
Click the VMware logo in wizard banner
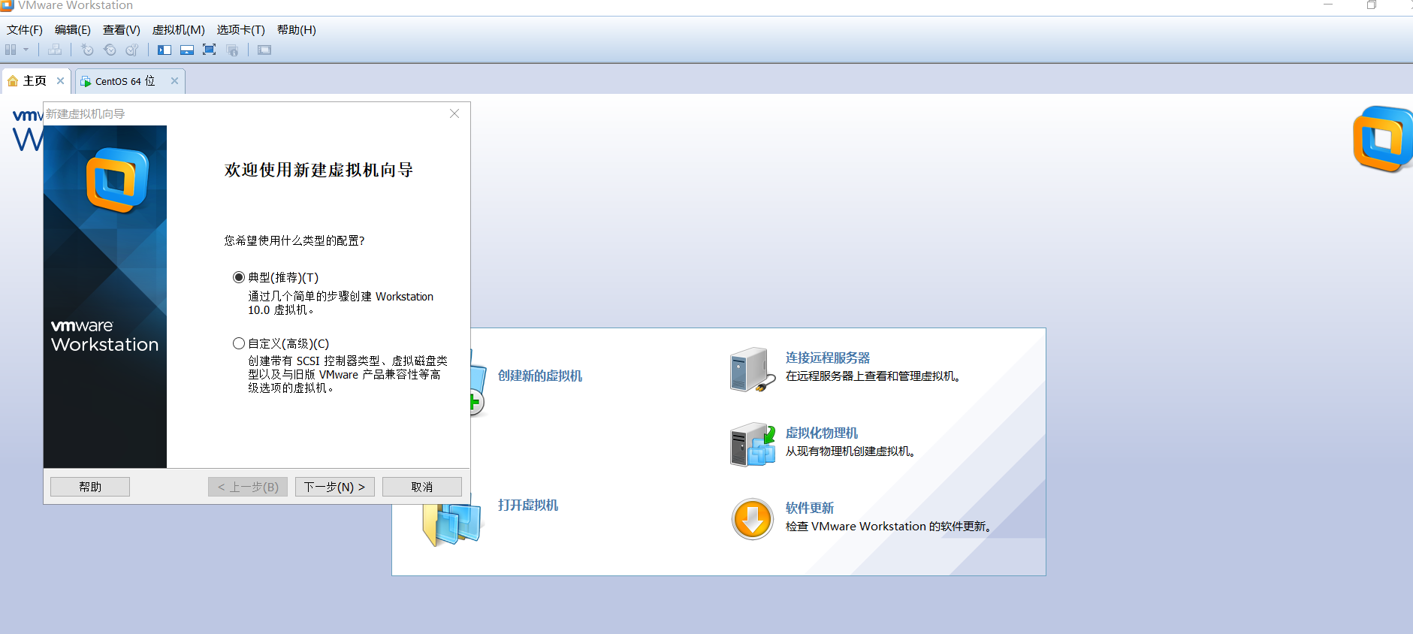tap(117, 180)
